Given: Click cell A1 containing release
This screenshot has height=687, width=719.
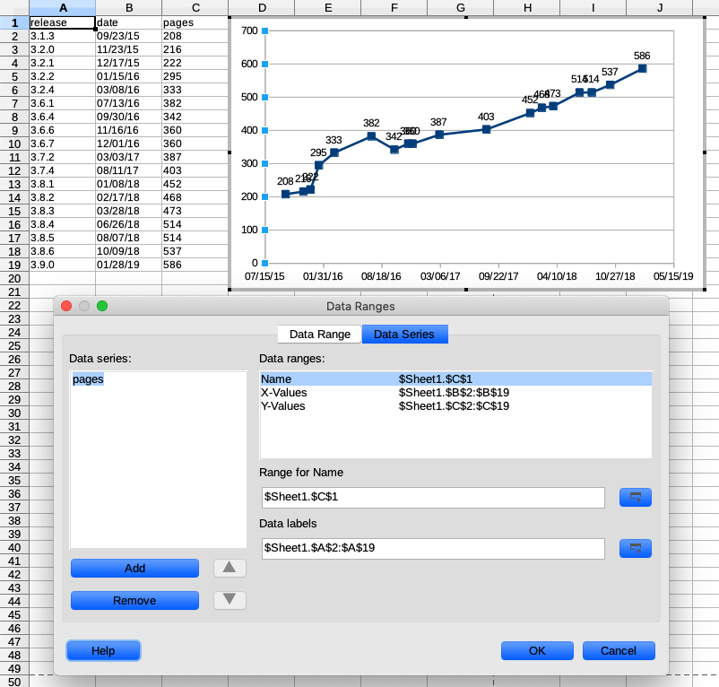Looking at the screenshot, I should click(x=62, y=22).
